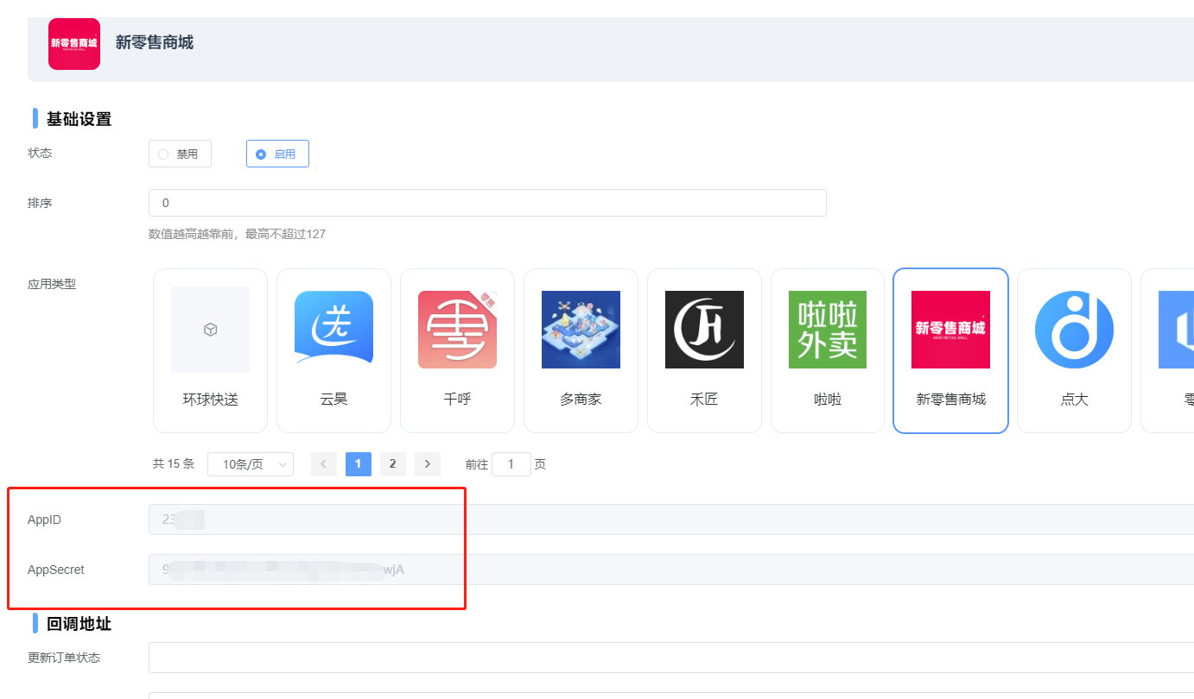The height and width of the screenshot is (699, 1194).
Task: Select the 新零售商城 app type card
Action: click(950, 350)
